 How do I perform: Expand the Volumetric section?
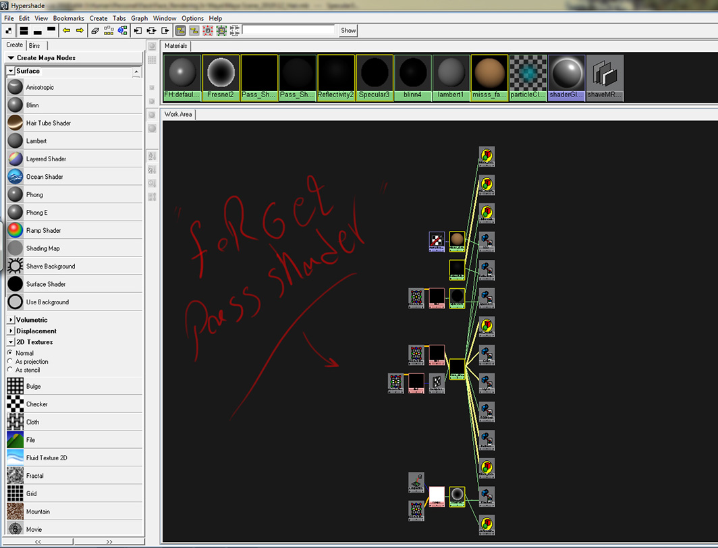11,320
